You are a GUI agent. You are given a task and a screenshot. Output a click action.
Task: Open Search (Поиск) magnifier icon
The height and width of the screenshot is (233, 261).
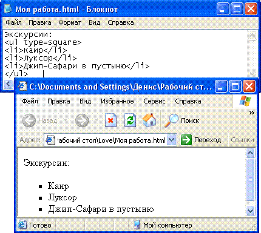(171, 120)
